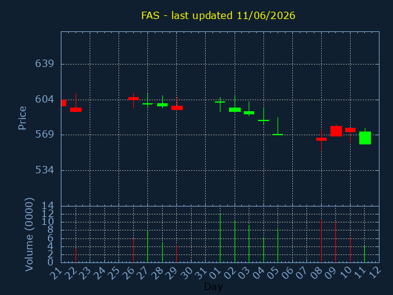The height and width of the screenshot is (295, 393).
Task: Click the green candlestick for day 01
Action: click(x=220, y=102)
